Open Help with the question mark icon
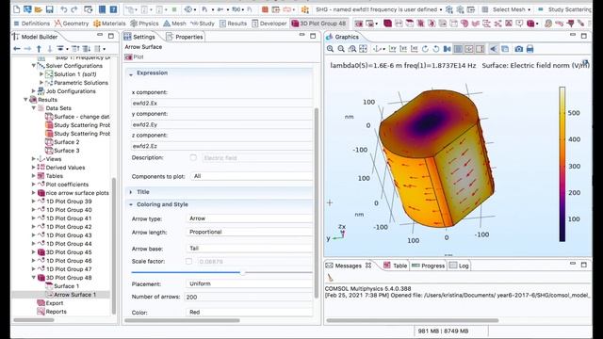The width and height of the screenshot is (603, 339). tap(113, 9)
